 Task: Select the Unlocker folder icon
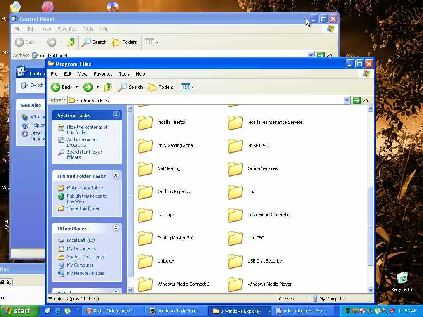click(145, 262)
